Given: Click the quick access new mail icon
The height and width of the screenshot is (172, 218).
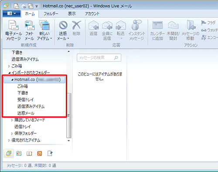Looking at the screenshot, I should (x=16, y=6).
